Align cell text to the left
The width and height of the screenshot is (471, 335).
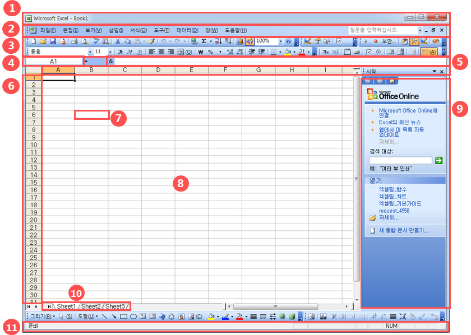(x=152, y=52)
